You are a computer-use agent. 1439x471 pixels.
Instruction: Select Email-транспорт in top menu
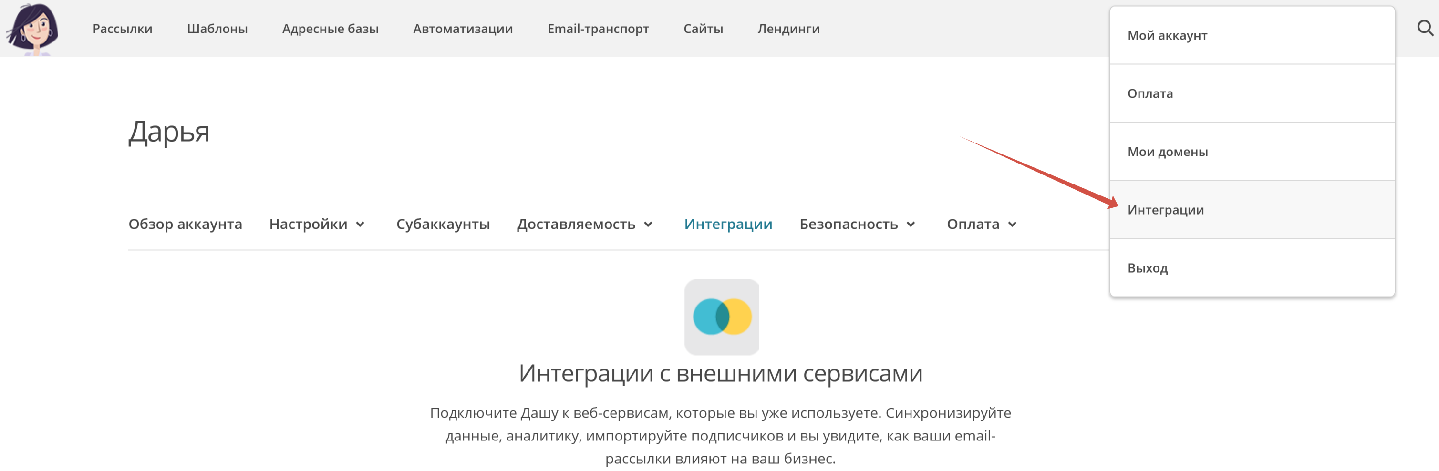coord(598,29)
